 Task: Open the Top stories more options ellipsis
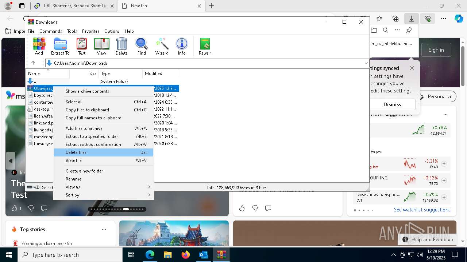104,229
